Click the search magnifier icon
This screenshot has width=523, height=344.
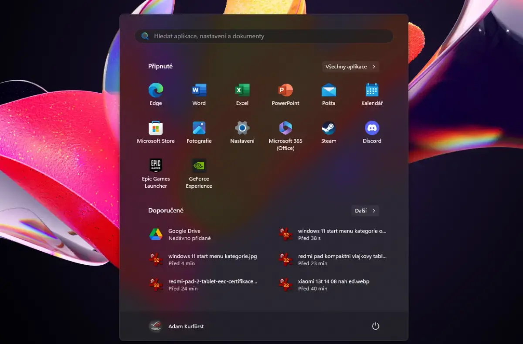(145, 36)
